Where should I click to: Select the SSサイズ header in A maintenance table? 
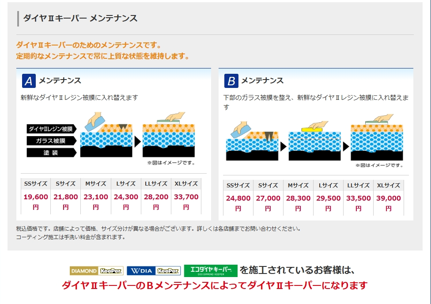35,184
